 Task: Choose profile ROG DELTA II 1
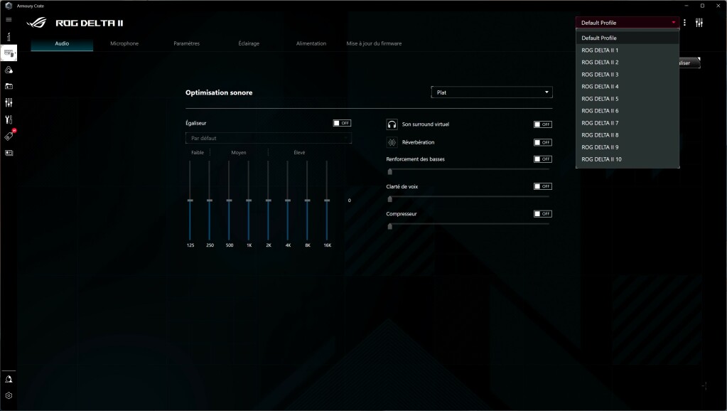pos(628,50)
